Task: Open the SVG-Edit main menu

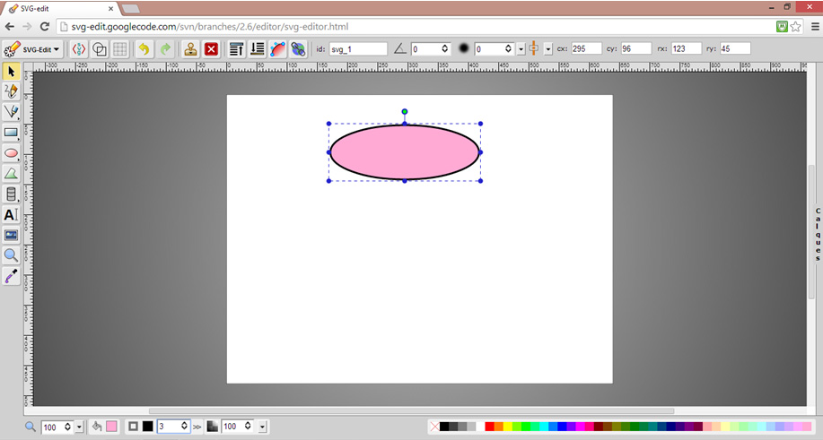Action: pos(32,49)
